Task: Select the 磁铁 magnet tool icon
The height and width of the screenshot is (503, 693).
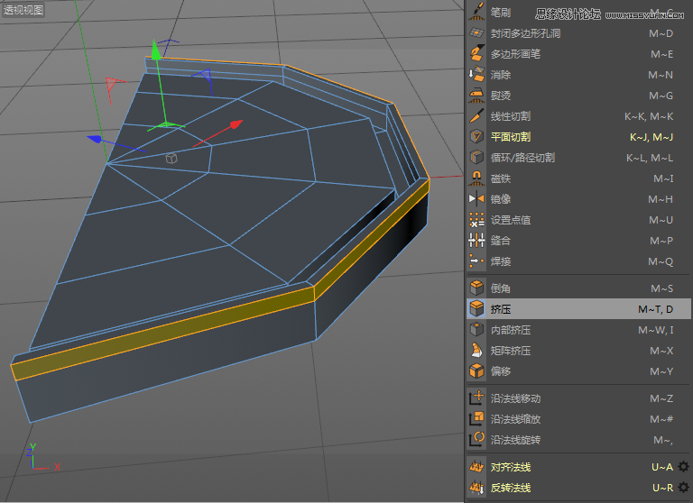Action: point(476,178)
